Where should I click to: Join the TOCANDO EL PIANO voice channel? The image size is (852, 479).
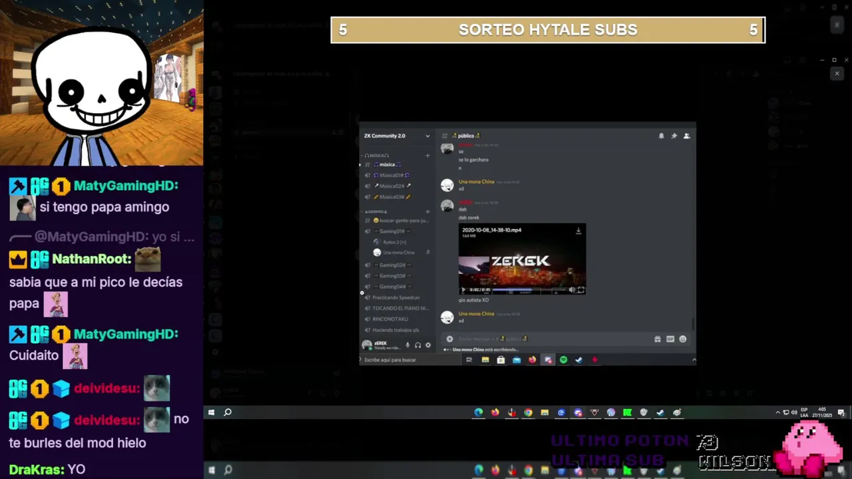click(x=397, y=308)
